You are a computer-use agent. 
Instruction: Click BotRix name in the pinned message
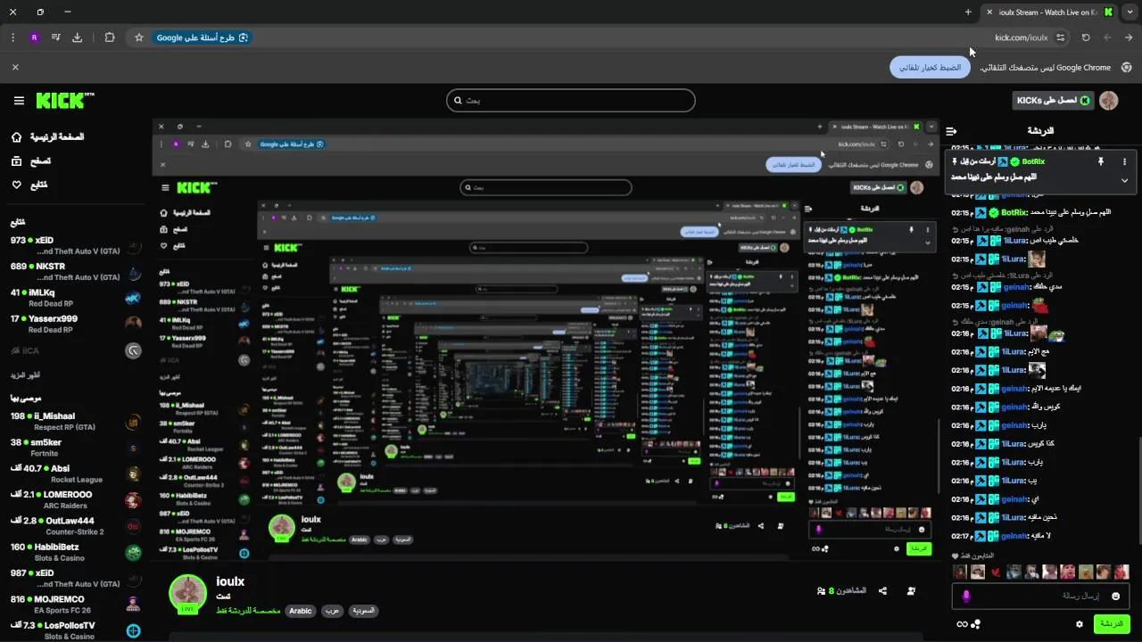pyautogui.click(x=1033, y=161)
